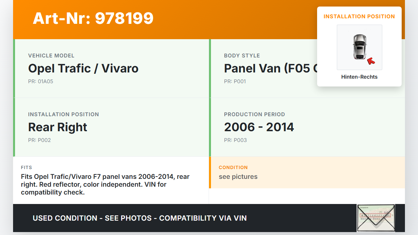
Task: Click the orange INSTALLATION POSITION card title
Action: click(x=359, y=17)
